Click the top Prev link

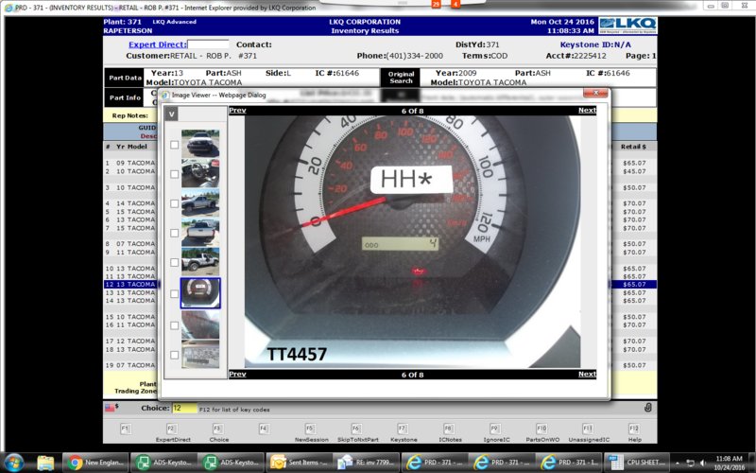[x=237, y=110]
